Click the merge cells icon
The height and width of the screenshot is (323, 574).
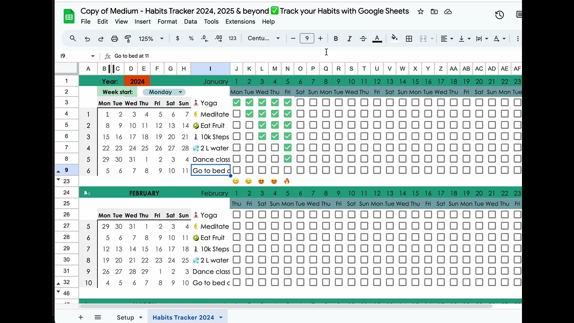[423, 39]
